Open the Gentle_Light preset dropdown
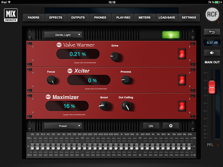Viewport: 223px width, 167px height. pos(63,35)
